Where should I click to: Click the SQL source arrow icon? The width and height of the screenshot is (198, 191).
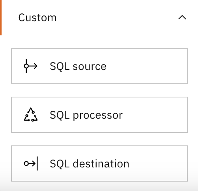click(31, 66)
